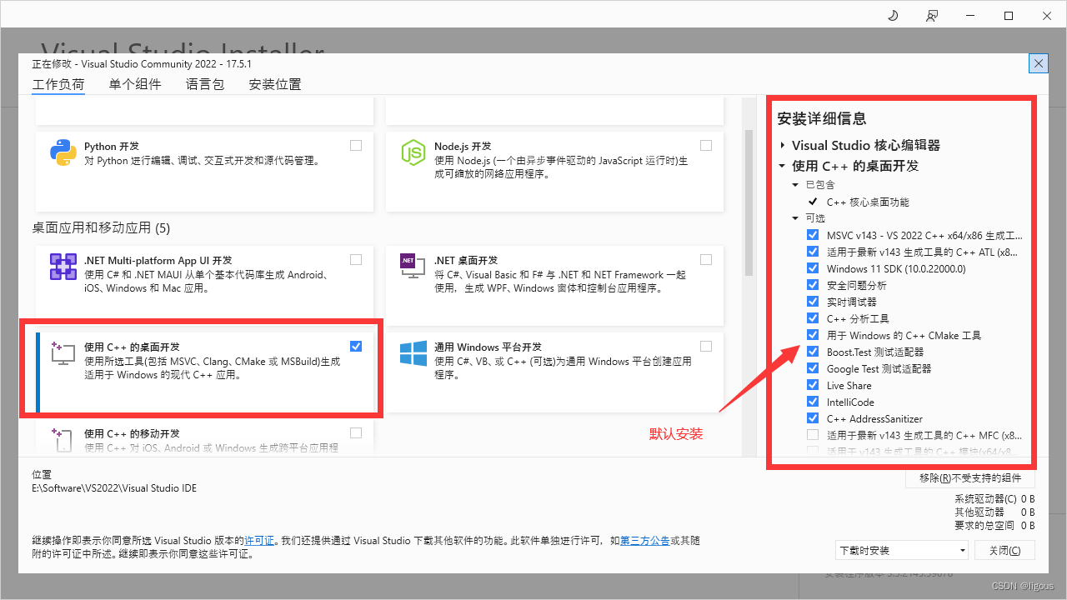
Task: Check the .NET Multi-platform App UI checkbox
Action: click(356, 260)
